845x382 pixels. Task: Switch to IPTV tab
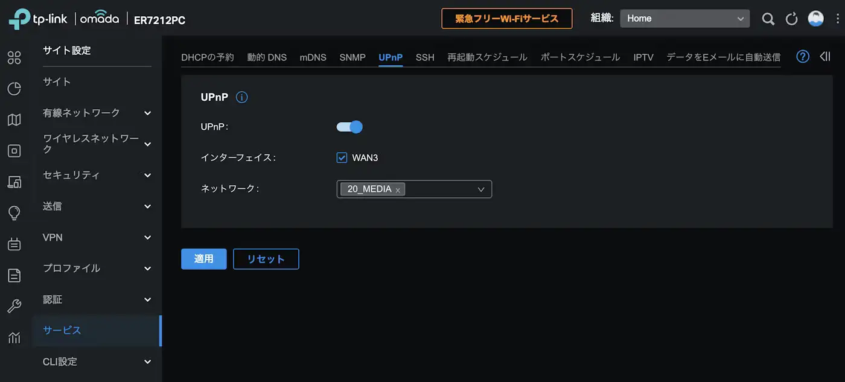[x=643, y=57]
